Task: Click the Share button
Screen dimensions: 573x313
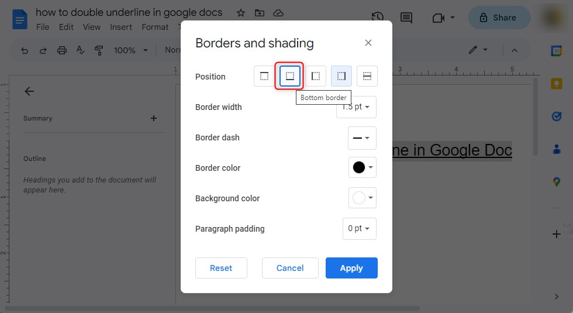Action: [499, 18]
